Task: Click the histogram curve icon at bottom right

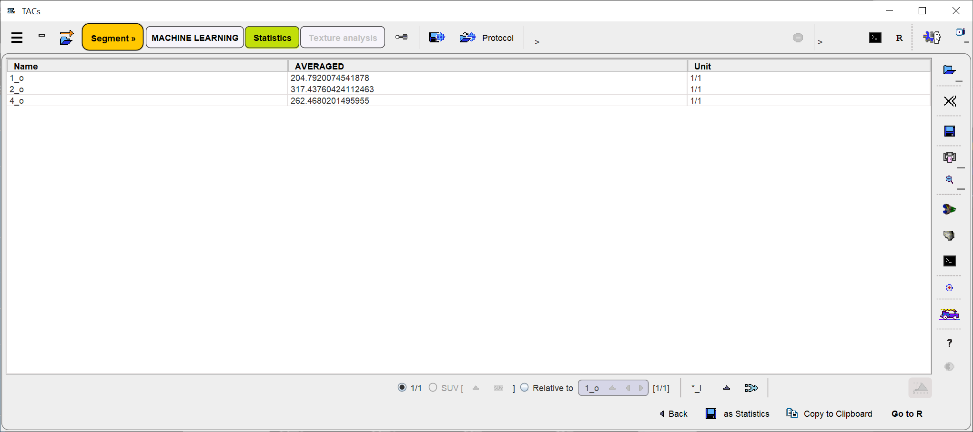Action: point(920,388)
